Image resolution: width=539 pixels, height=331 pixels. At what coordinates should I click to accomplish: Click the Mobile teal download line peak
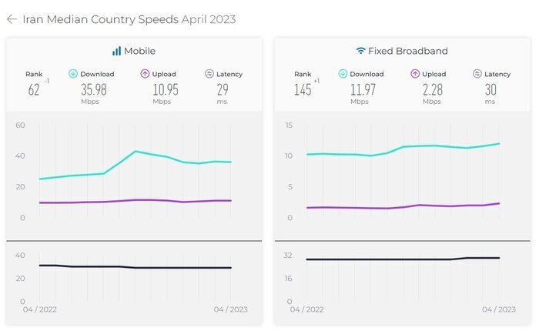click(136, 152)
